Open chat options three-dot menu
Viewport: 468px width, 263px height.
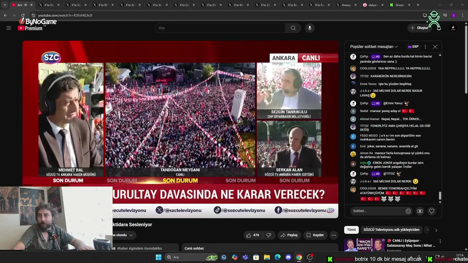425,47
